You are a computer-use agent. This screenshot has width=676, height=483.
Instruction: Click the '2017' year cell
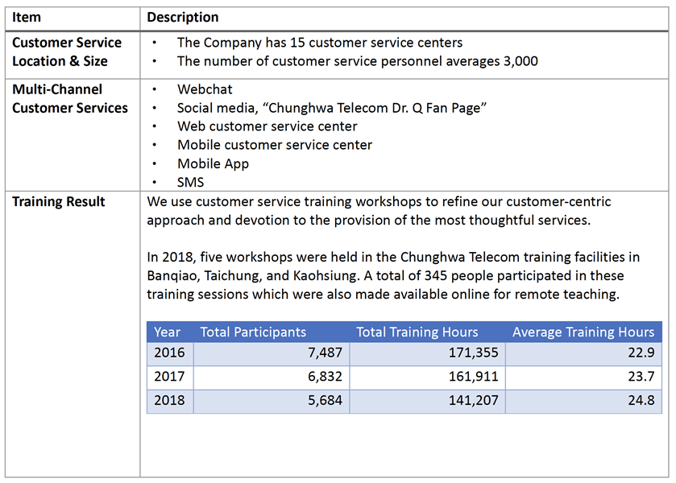click(x=169, y=376)
